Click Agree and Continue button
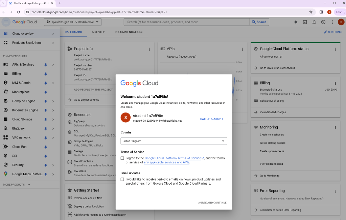346x220 pixels. [212, 202]
